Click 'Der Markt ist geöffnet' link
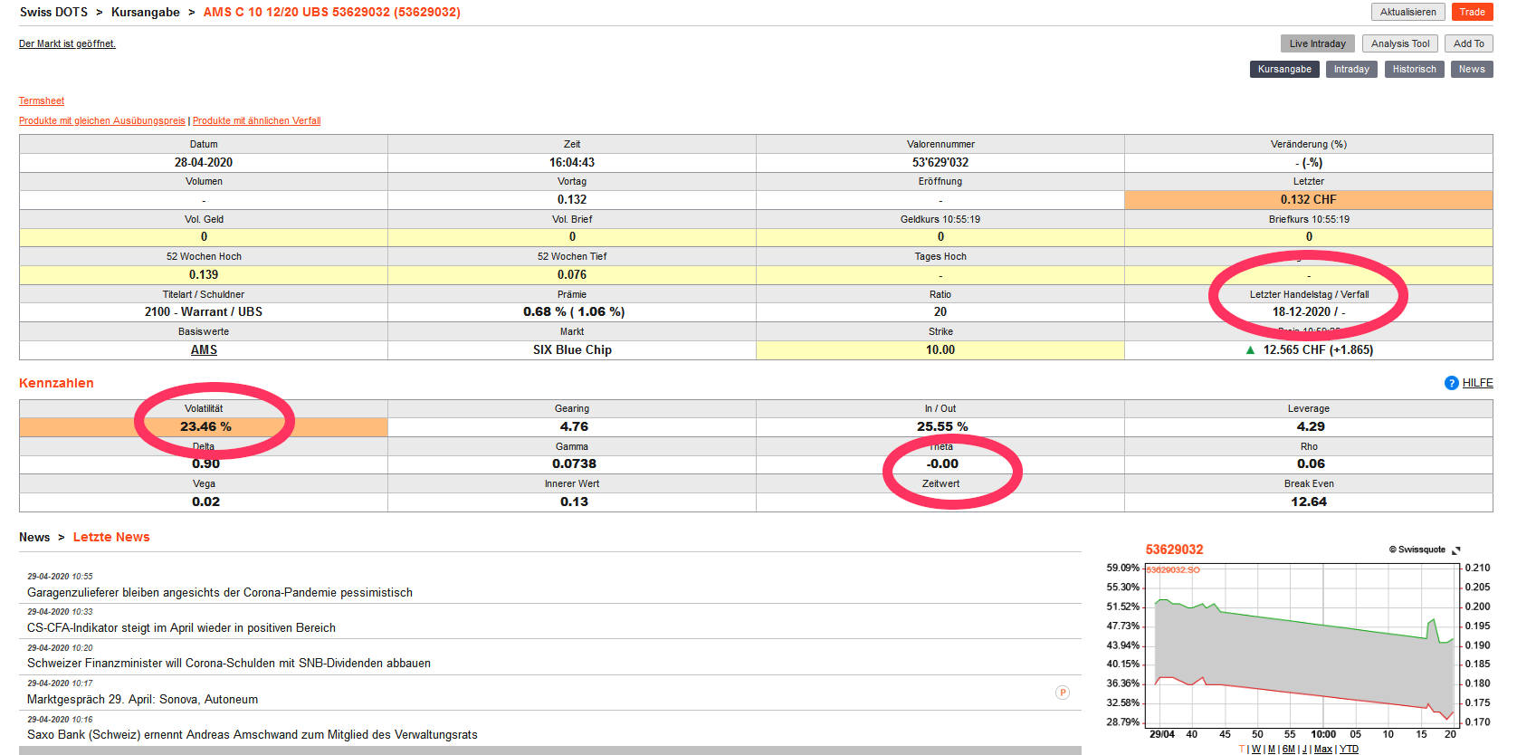Viewport: 1517px width, 755px height. coord(67,43)
